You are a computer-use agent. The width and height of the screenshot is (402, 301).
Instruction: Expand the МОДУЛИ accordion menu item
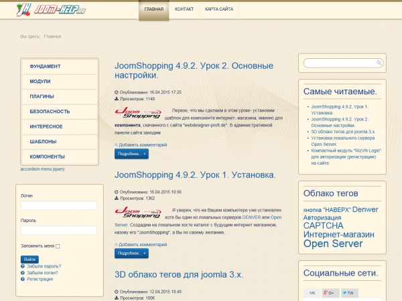[x=60, y=82]
